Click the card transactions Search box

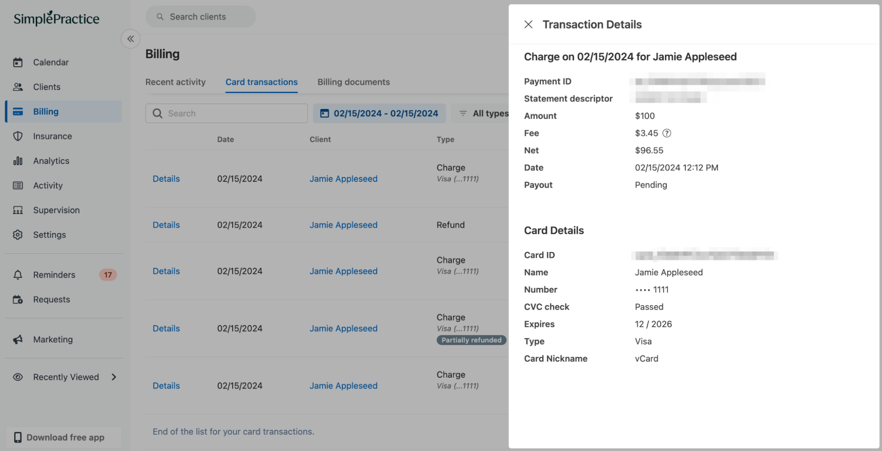227,113
